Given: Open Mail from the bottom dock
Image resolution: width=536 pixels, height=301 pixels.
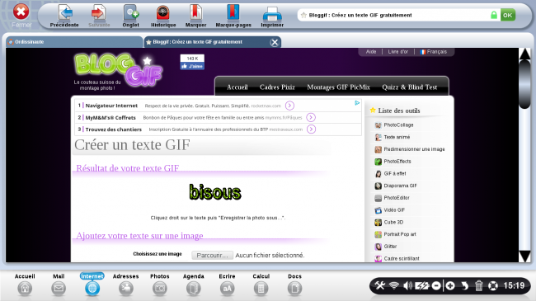Looking at the screenshot, I should [x=59, y=285].
